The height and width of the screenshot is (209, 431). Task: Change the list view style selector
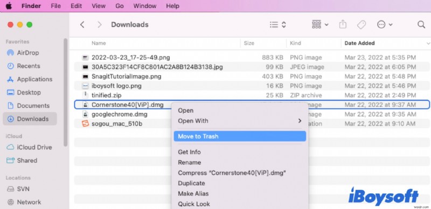point(278,25)
